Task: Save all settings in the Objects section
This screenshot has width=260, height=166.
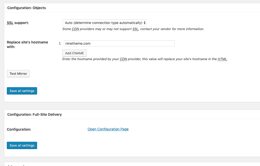Action: coord(22,91)
